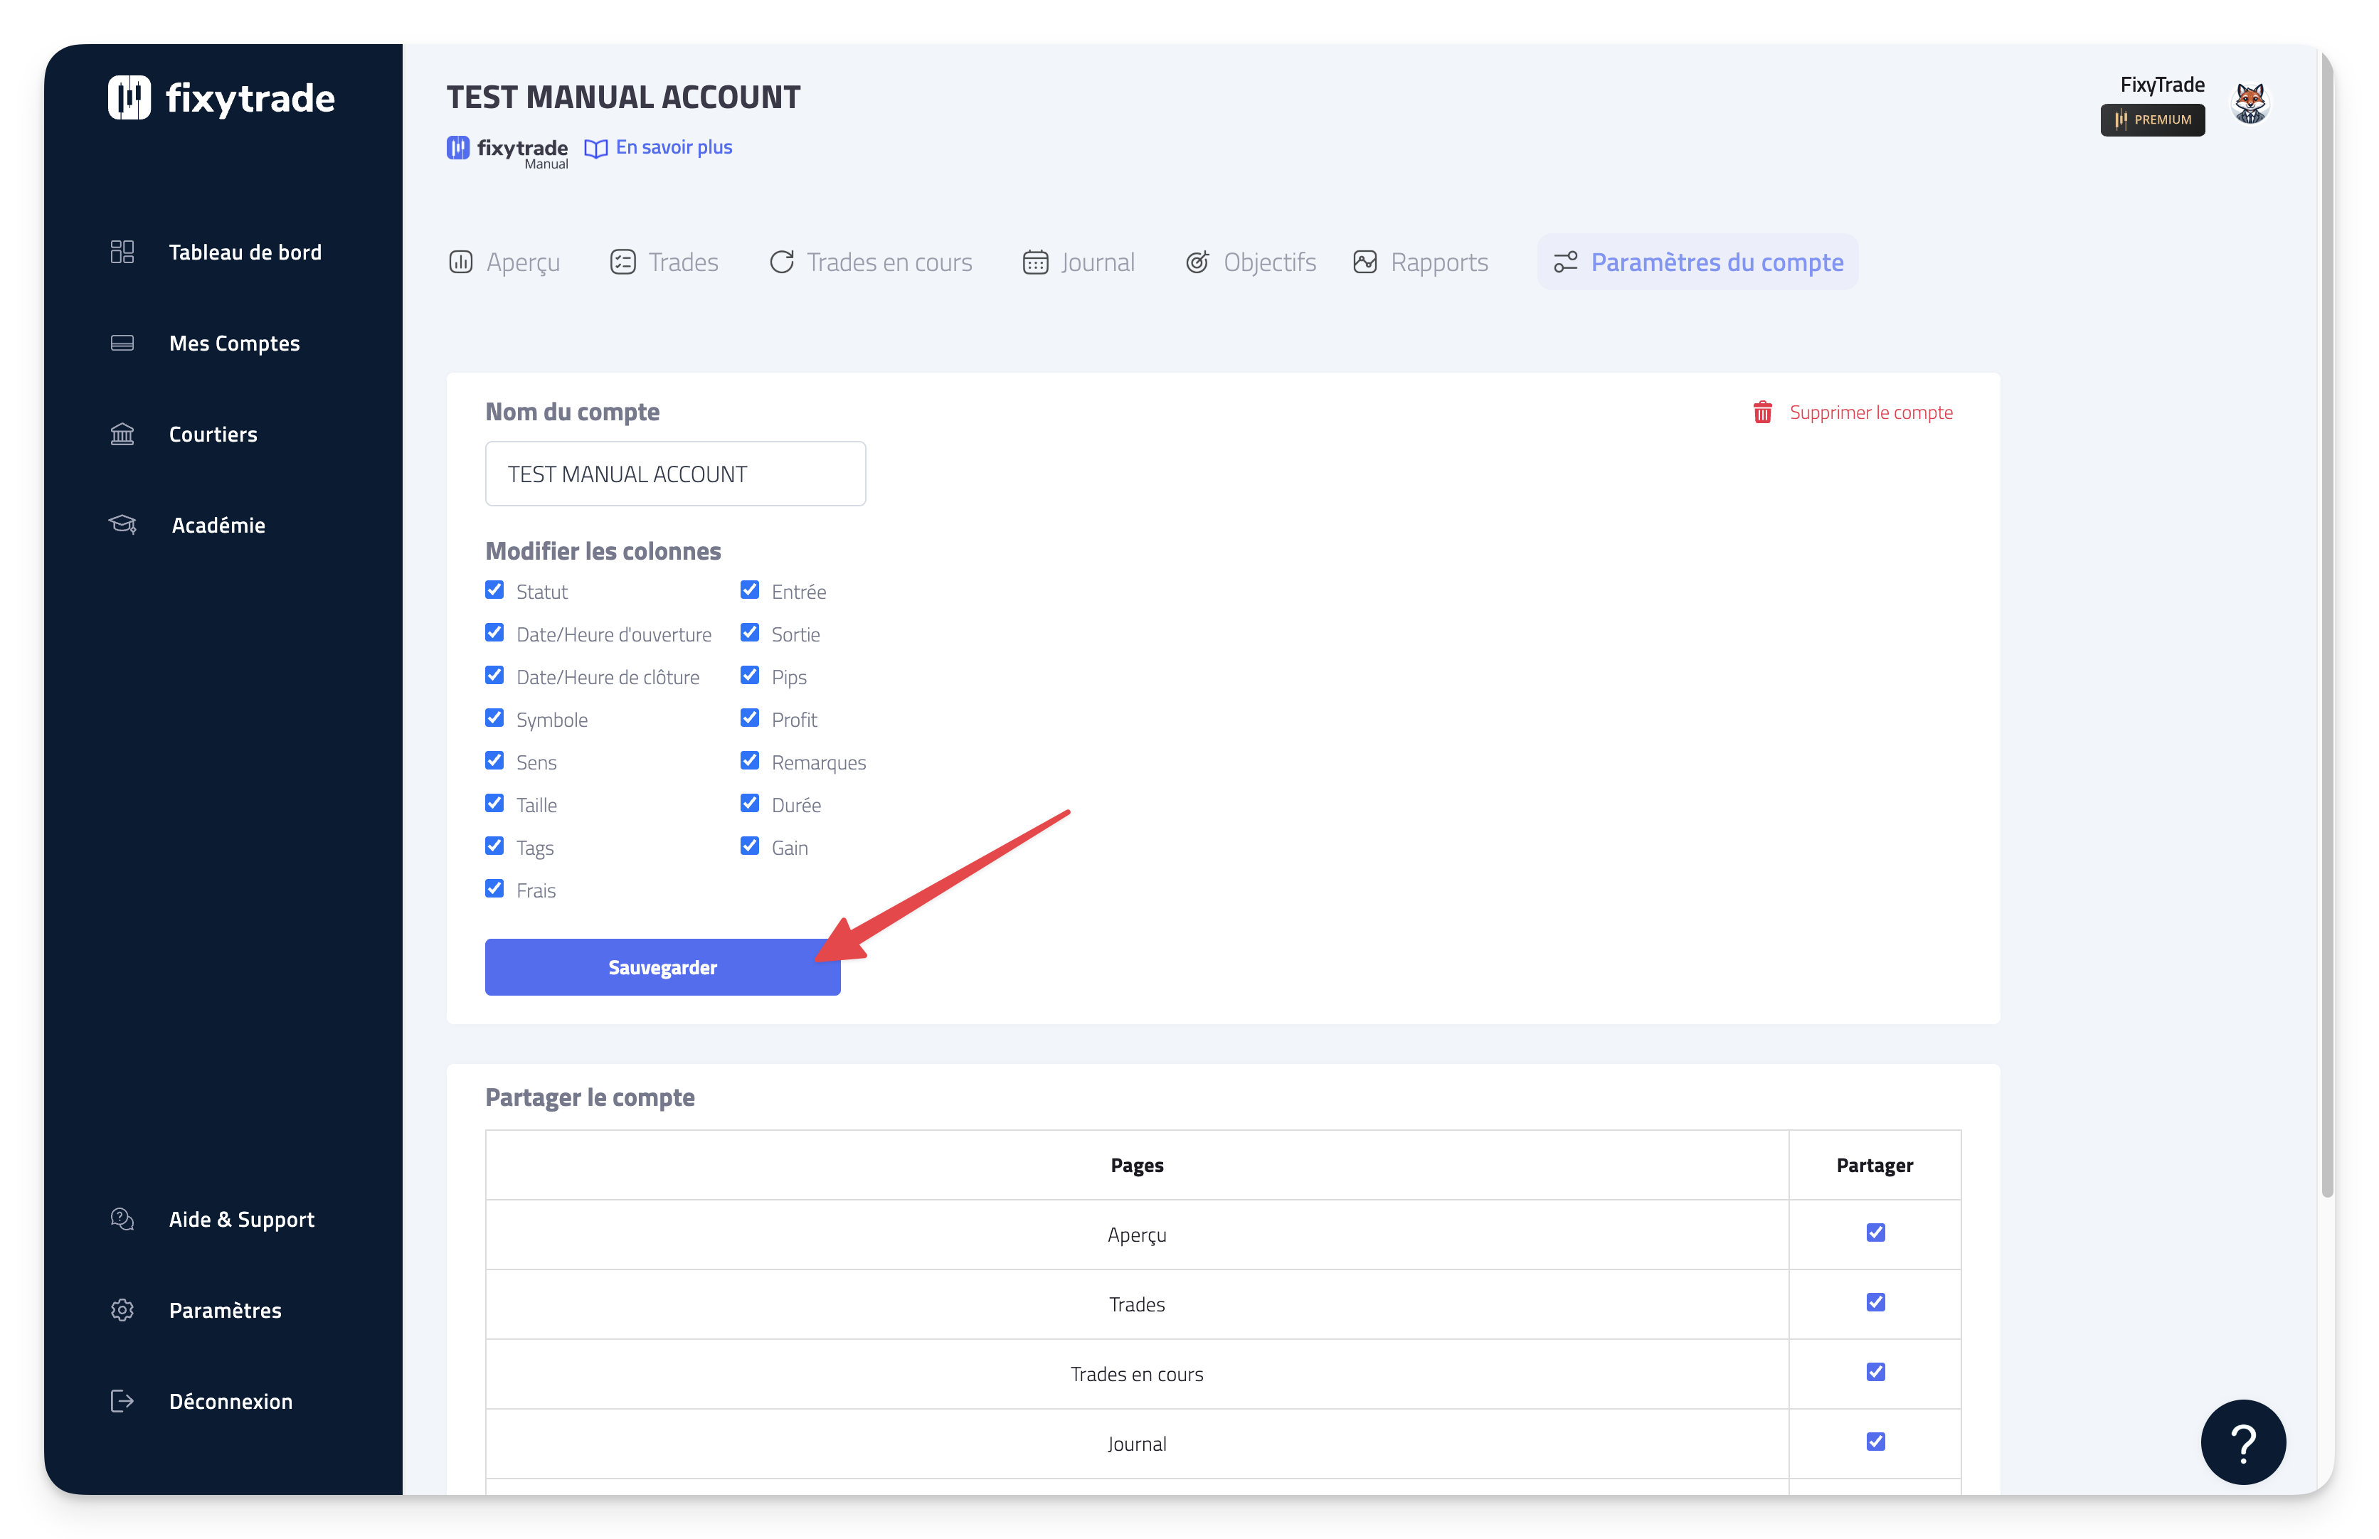This screenshot has width=2379, height=1539.
Task: Uncheck the Frais column checkbox
Action: pyautogui.click(x=494, y=888)
